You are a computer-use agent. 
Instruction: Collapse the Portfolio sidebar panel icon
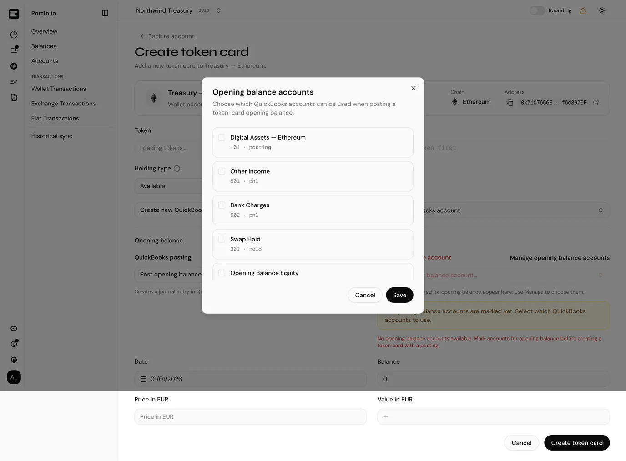(105, 13)
